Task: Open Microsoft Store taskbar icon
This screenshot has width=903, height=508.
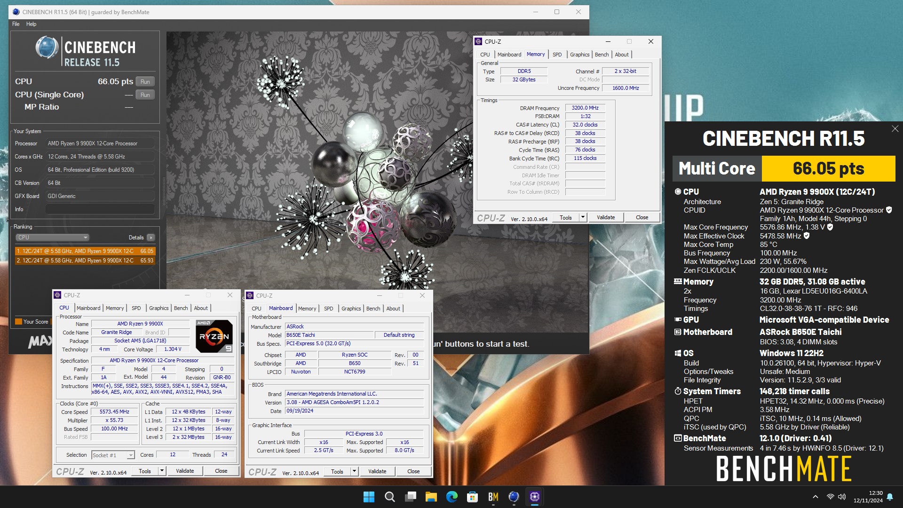Action: tap(473, 497)
